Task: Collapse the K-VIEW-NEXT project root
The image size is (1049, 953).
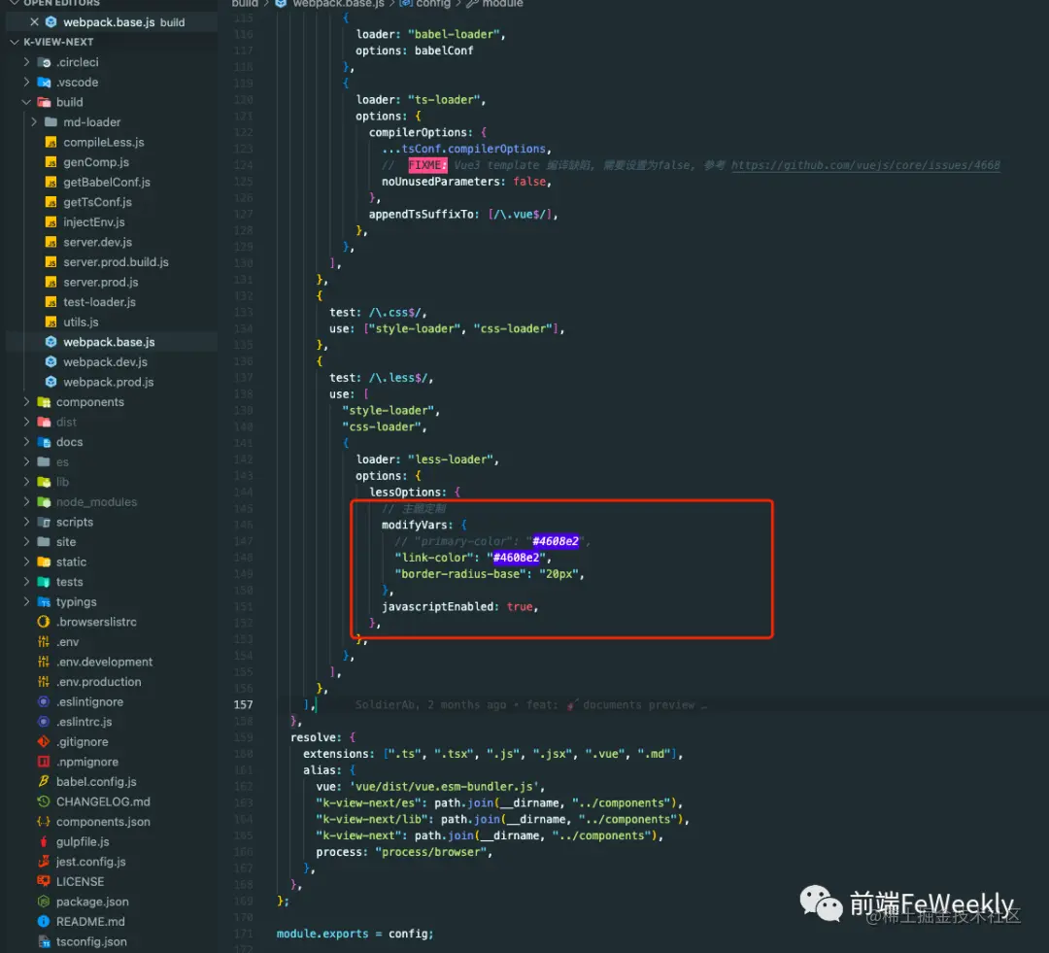Action: click(14, 42)
